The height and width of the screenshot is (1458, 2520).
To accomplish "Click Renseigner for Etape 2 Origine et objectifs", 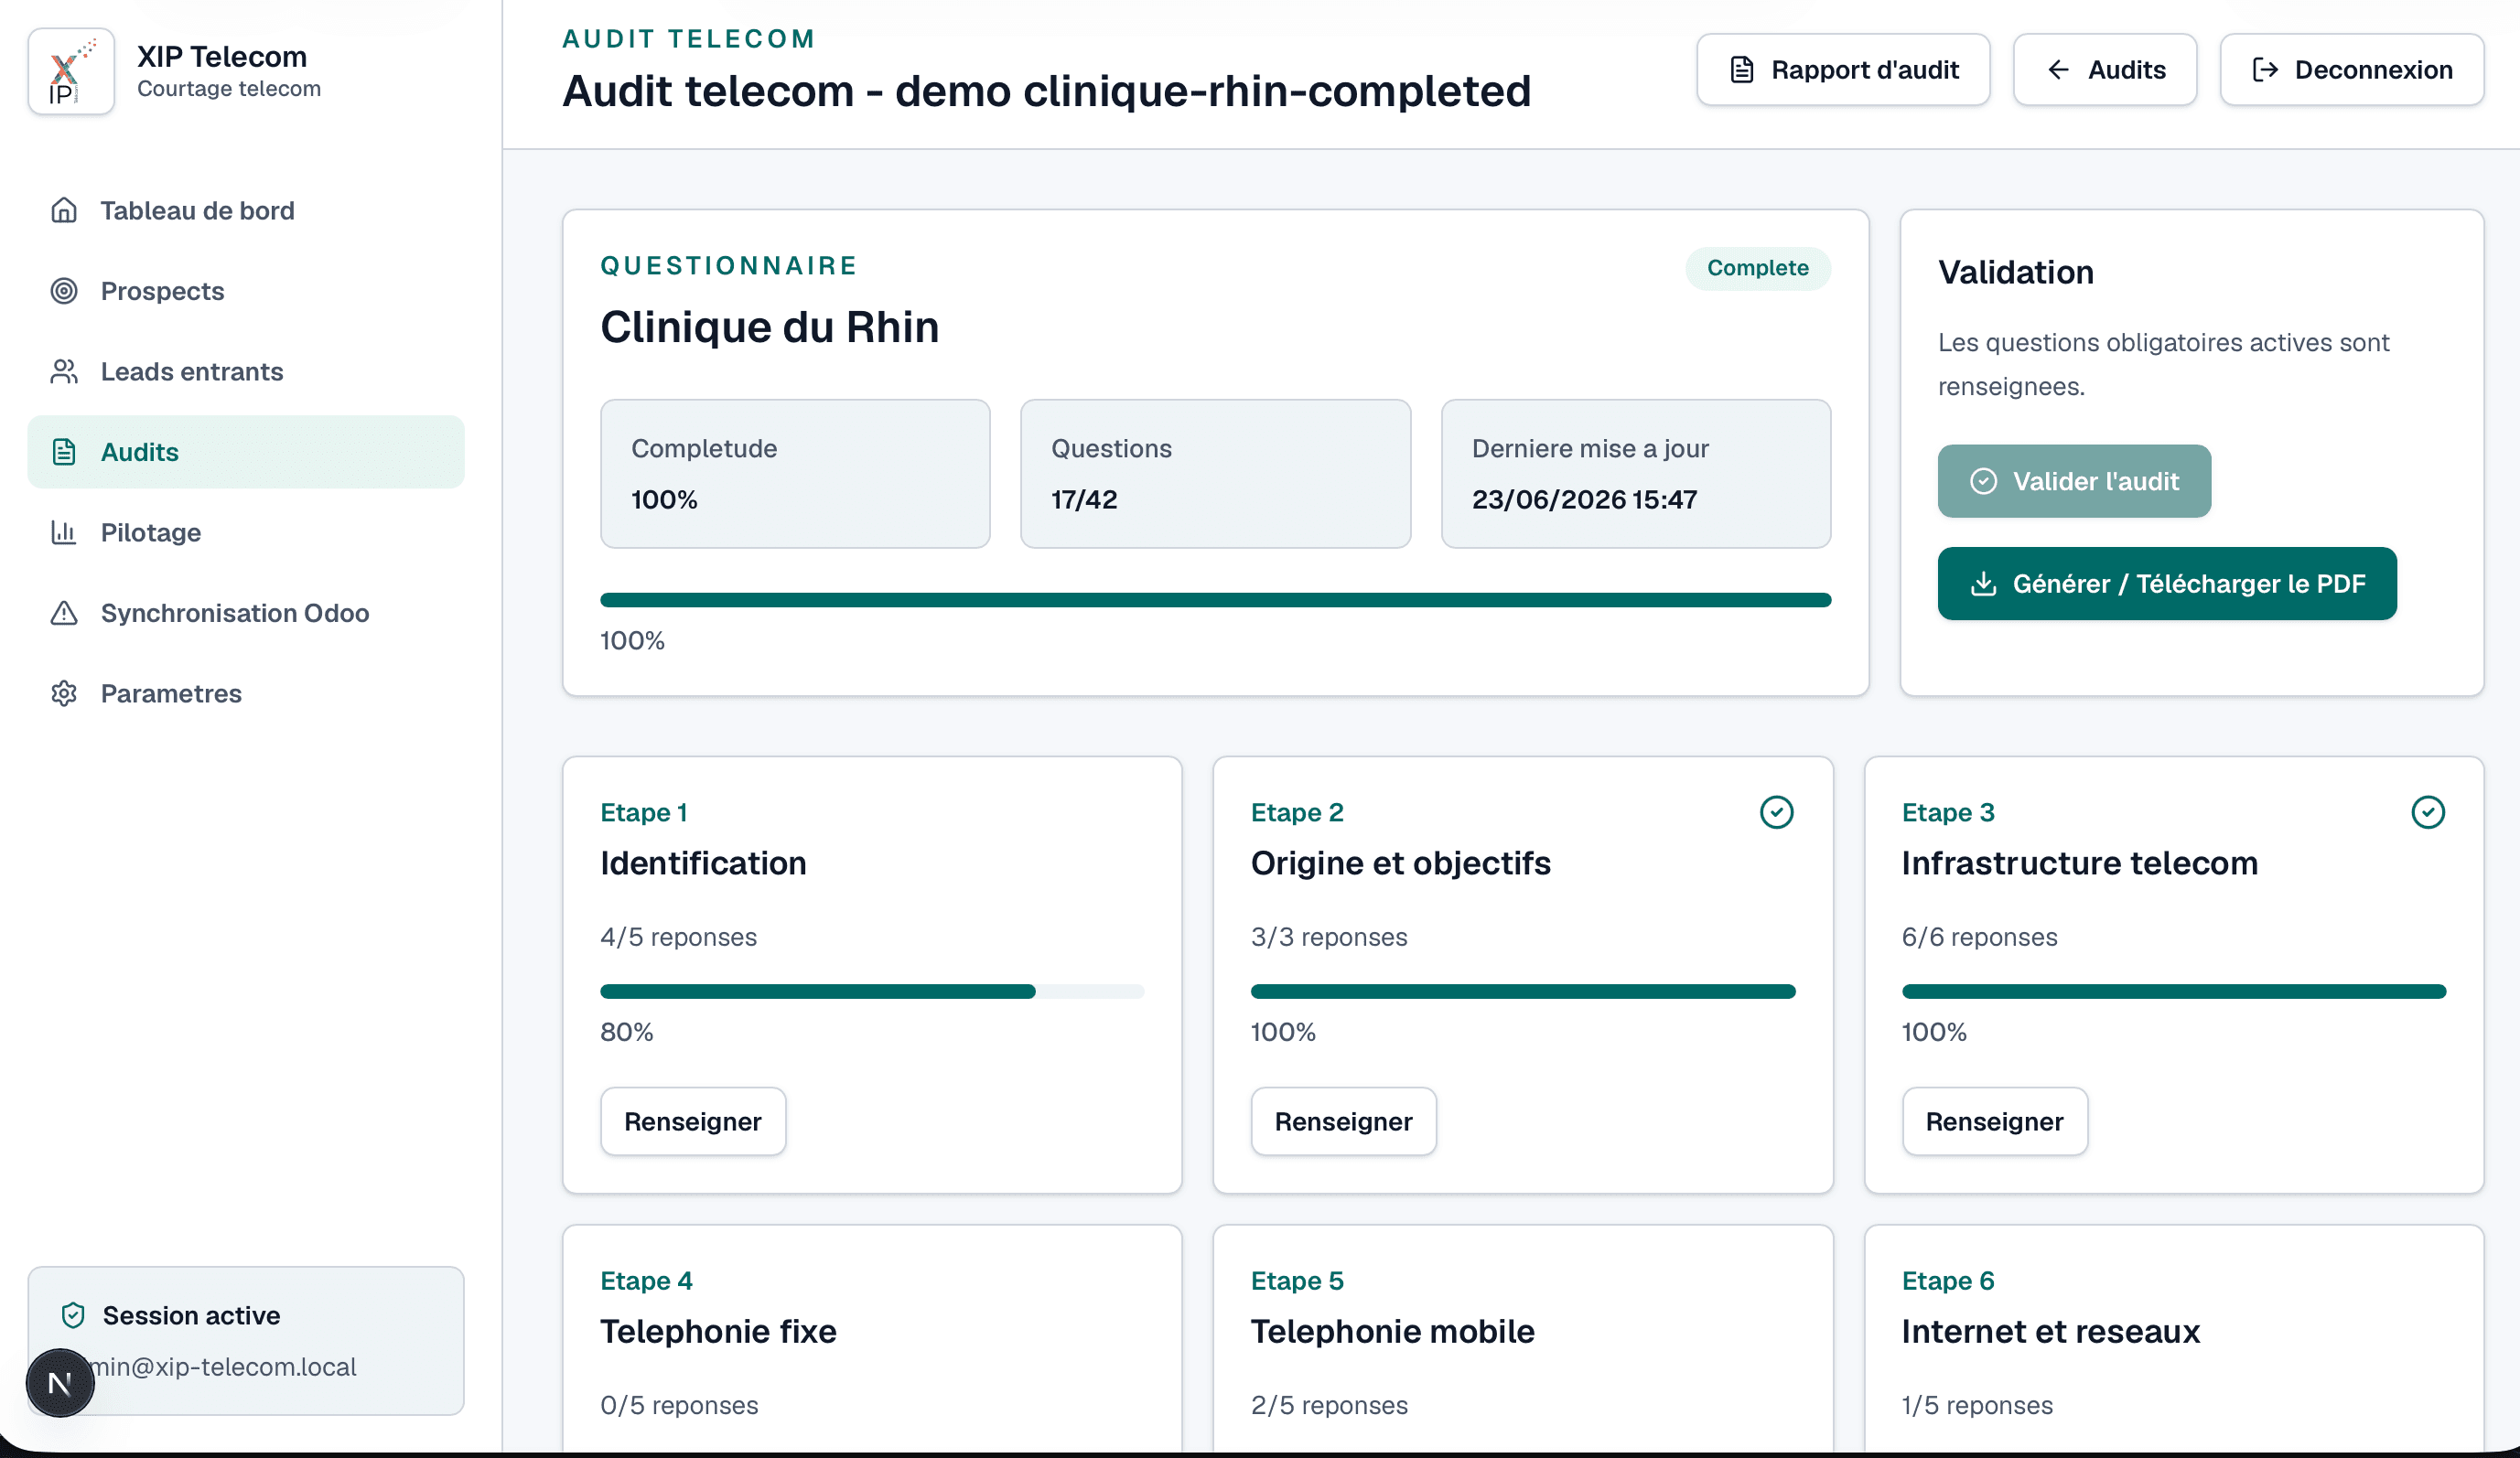I will tap(1343, 1121).
